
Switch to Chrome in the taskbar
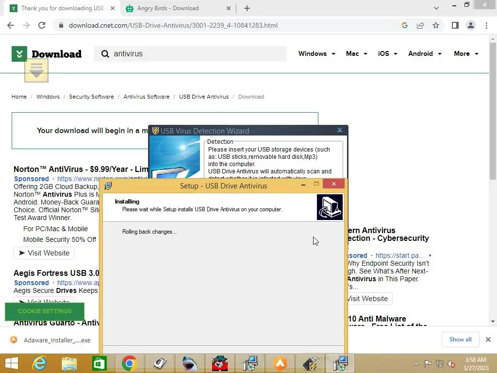click(129, 363)
